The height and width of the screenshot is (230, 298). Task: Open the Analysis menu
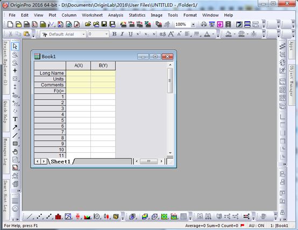(116, 15)
